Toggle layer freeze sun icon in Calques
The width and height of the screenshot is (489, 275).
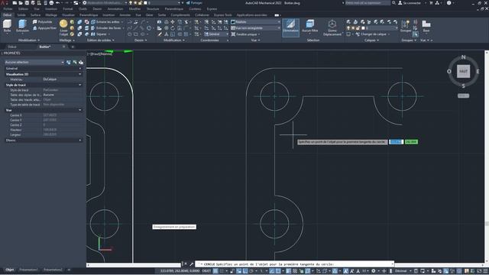(353, 28)
